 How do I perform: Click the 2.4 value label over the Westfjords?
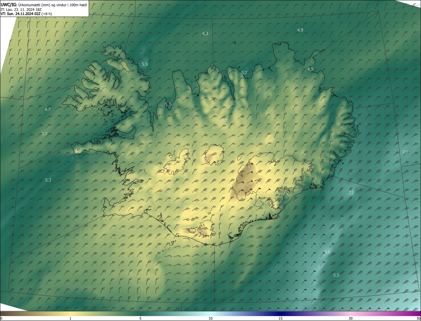(103, 88)
